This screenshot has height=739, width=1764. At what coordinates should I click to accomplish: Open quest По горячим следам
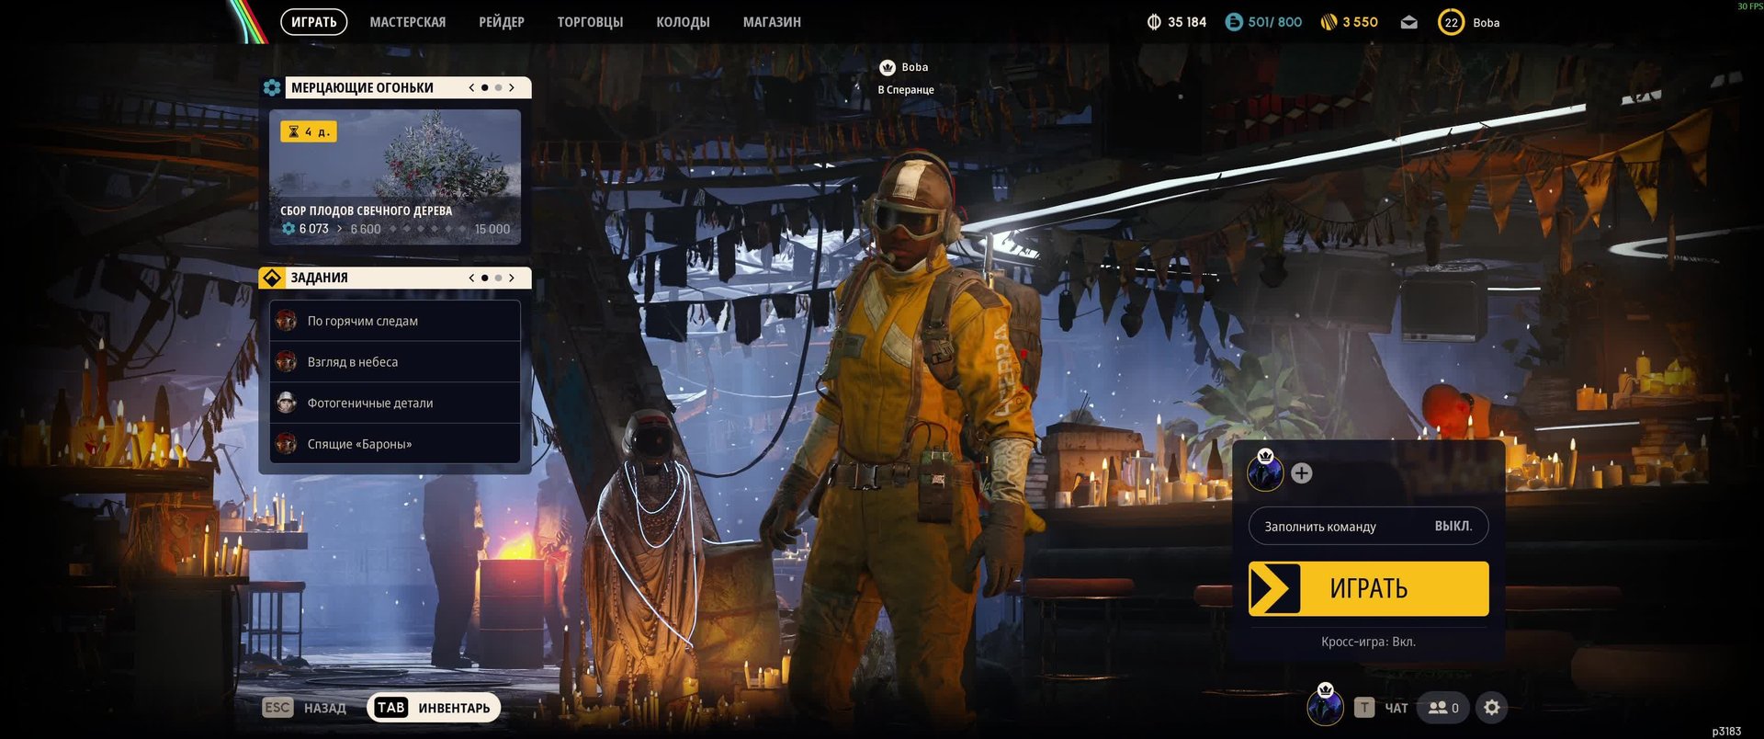[x=395, y=321]
